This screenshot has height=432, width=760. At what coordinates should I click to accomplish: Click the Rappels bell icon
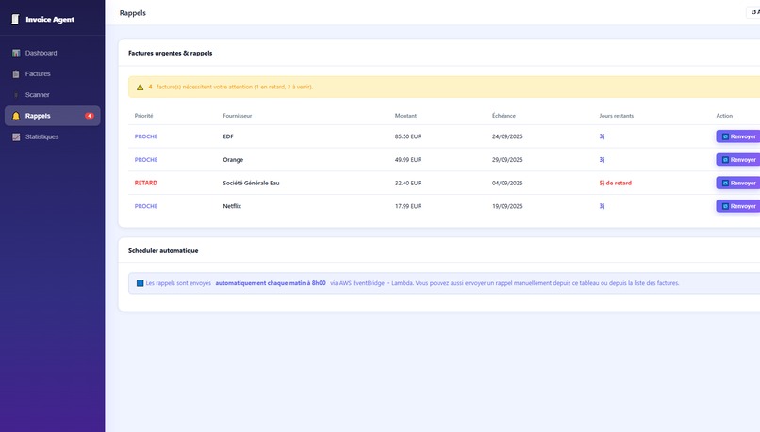tap(16, 116)
